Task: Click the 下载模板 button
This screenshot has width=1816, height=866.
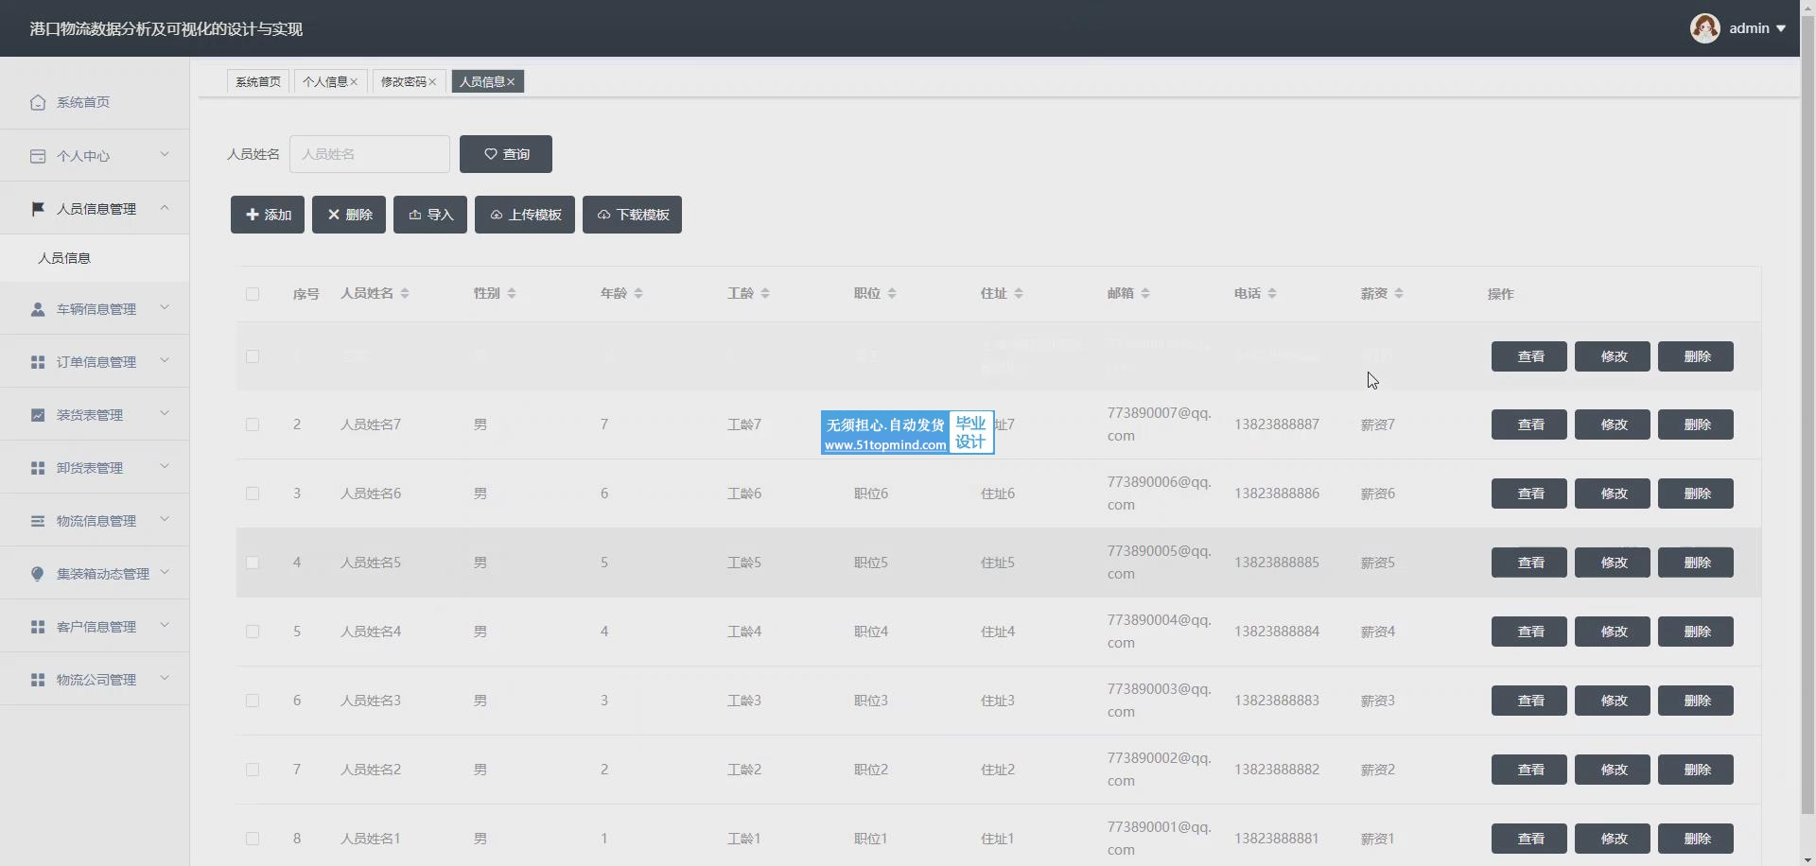Action: (632, 215)
